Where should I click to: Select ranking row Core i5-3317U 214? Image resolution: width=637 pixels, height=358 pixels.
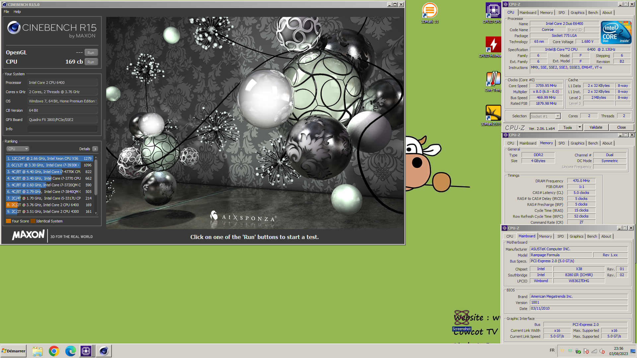pos(49,198)
